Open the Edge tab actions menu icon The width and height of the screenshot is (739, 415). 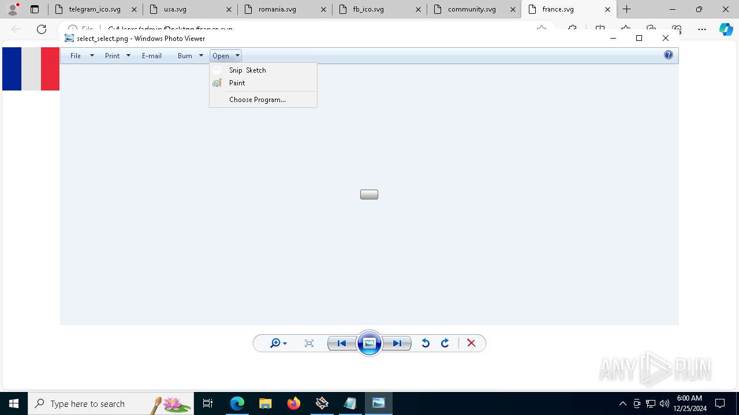click(x=35, y=9)
